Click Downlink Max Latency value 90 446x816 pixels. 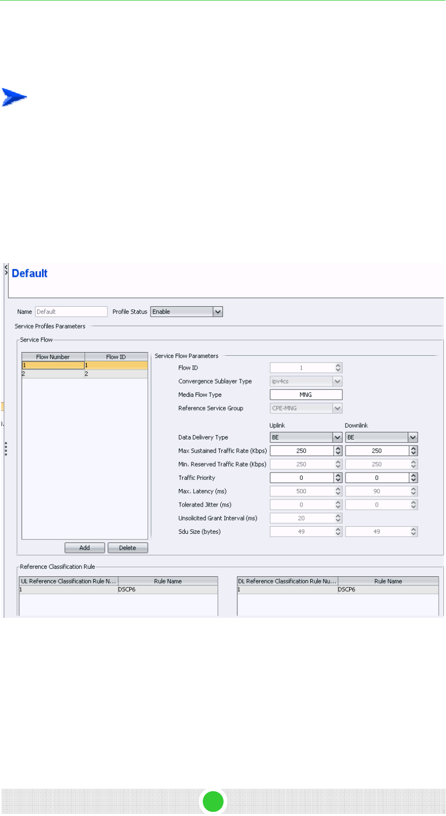[377, 491]
